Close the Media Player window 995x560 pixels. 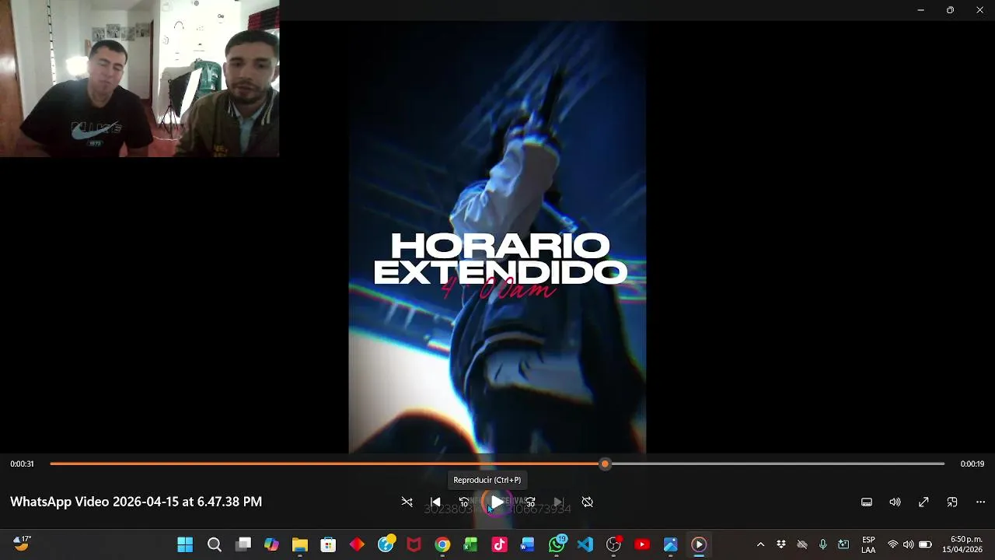979,10
